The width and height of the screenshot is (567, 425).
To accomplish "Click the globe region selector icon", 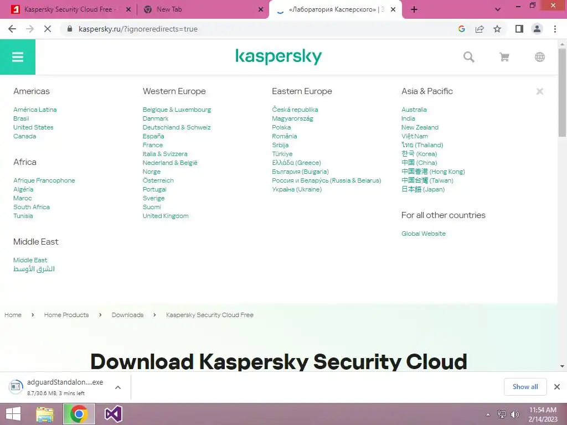I will click(539, 57).
